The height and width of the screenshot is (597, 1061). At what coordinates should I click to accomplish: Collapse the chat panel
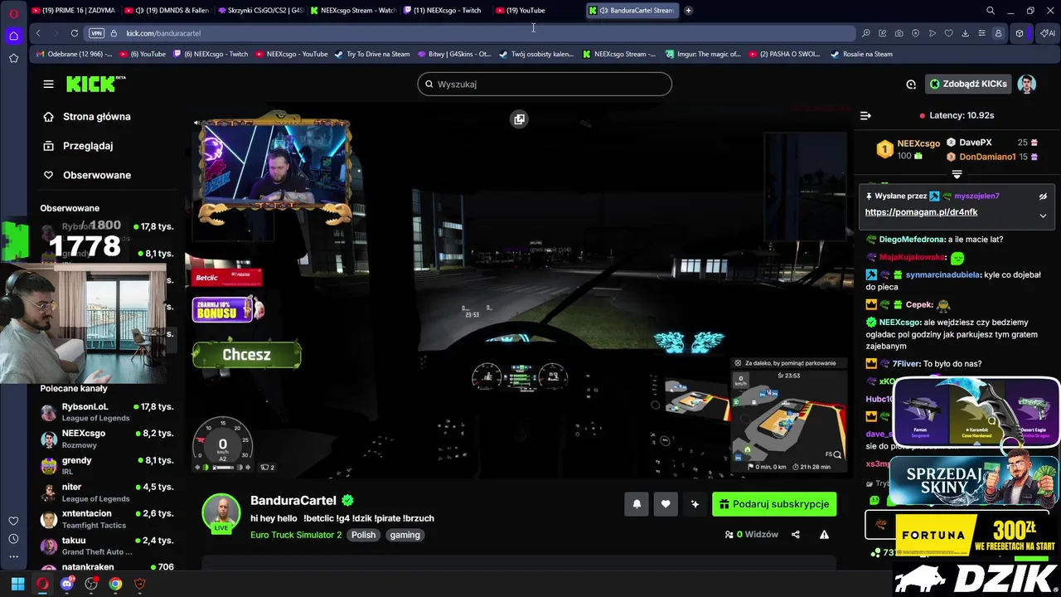click(865, 115)
